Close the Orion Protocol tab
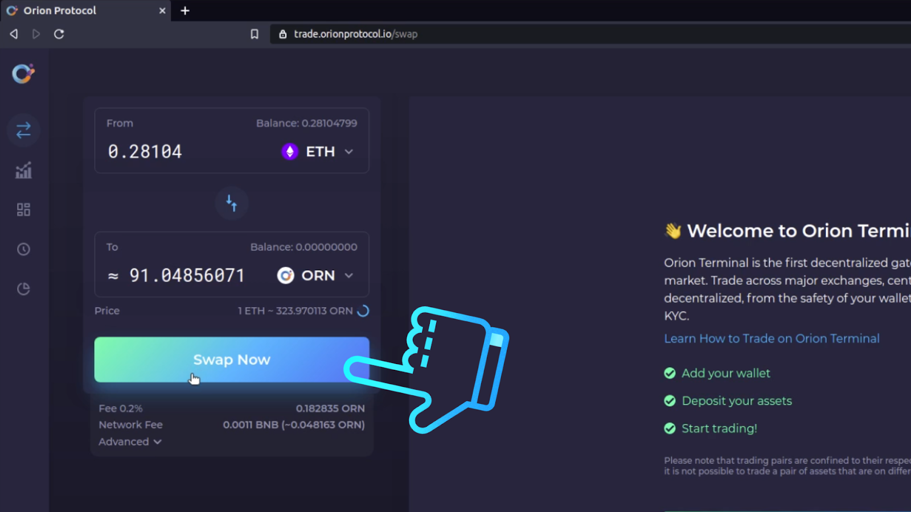Image resolution: width=911 pixels, height=512 pixels. click(x=162, y=11)
